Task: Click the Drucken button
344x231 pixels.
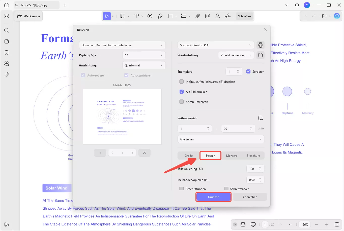Action: [213, 197]
